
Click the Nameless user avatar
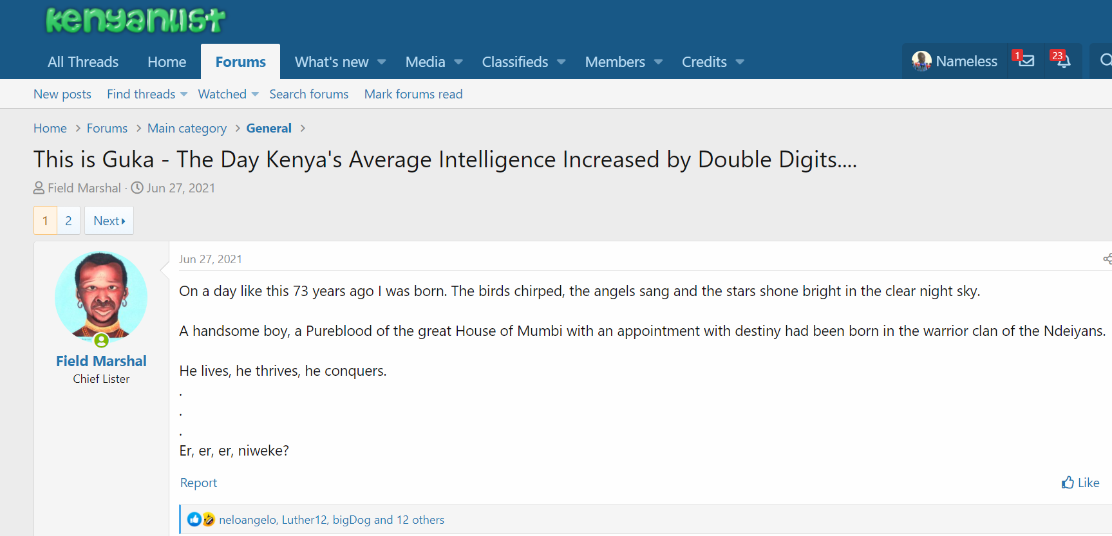(x=921, y=61)
